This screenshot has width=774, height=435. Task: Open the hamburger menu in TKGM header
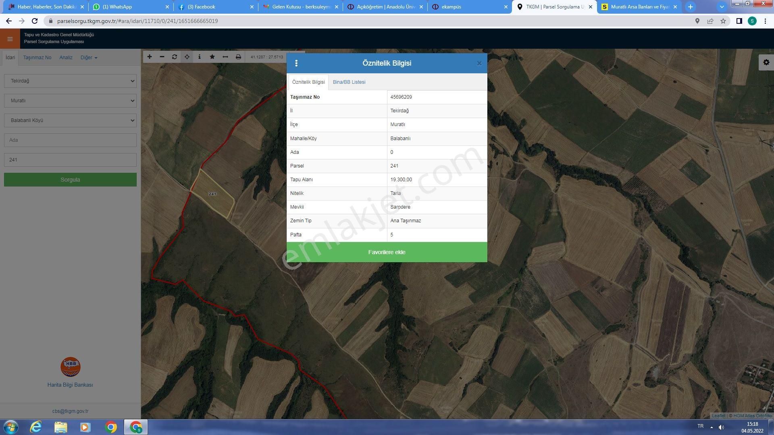pyautogui.click(x=10, y=39)
